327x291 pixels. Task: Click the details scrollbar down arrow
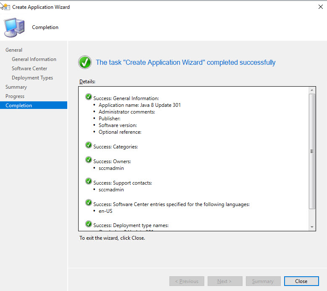point(312,227)
